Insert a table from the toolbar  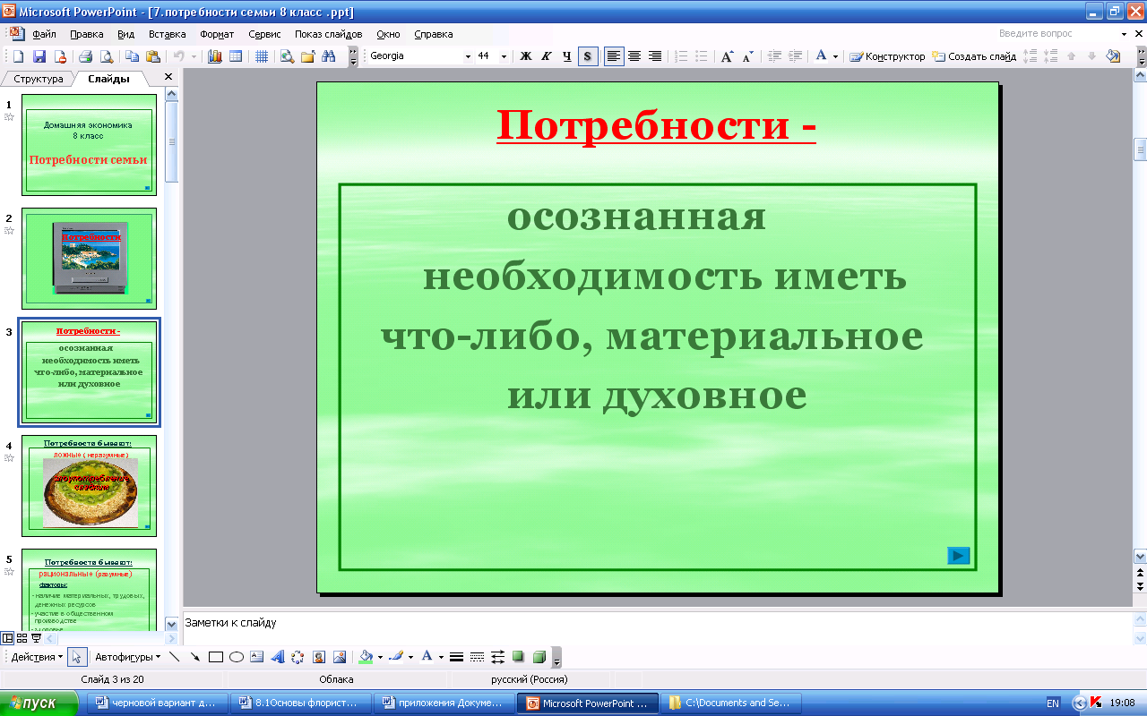click(236, 56)
